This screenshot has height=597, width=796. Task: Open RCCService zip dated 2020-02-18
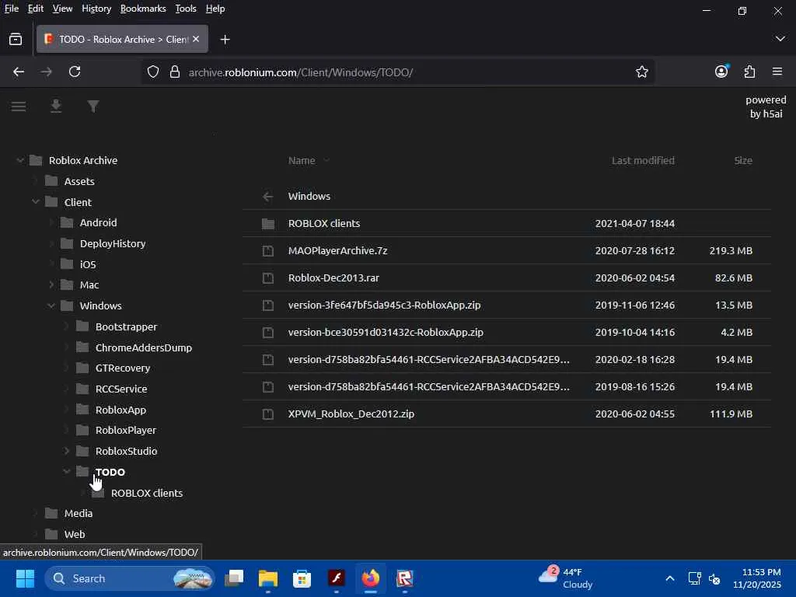(x=429, y=360)
